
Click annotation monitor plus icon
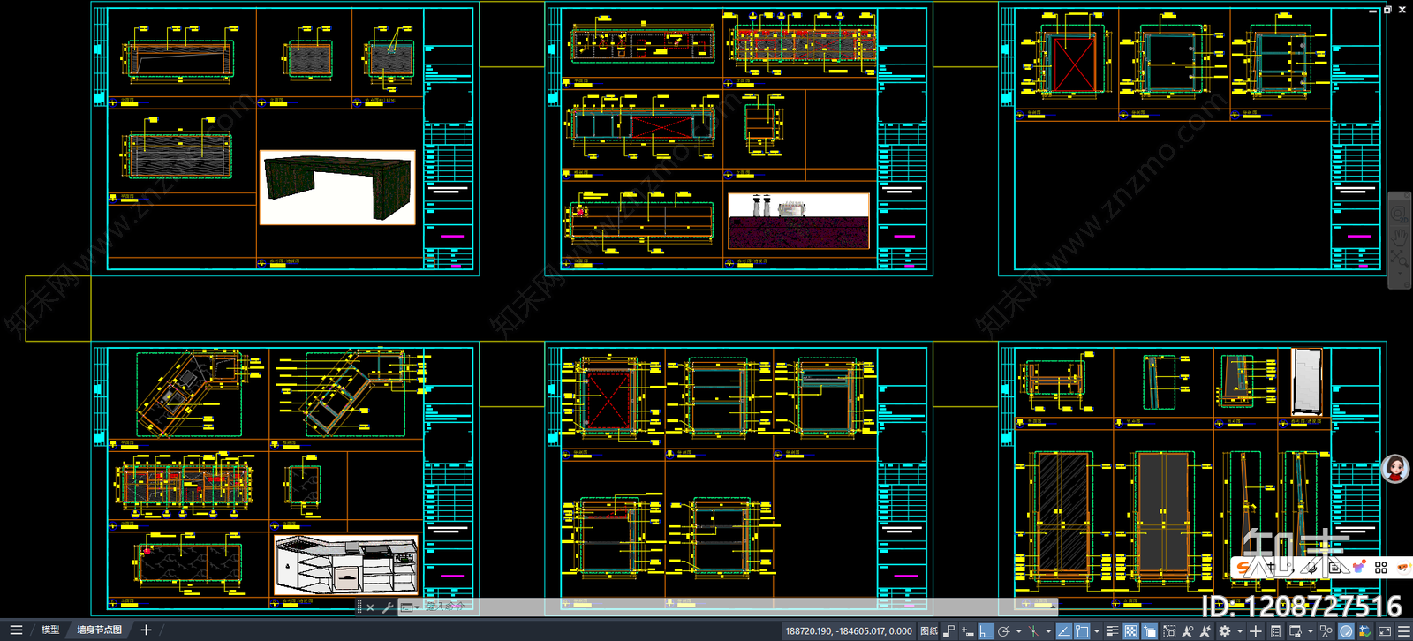click(1256, 631)
